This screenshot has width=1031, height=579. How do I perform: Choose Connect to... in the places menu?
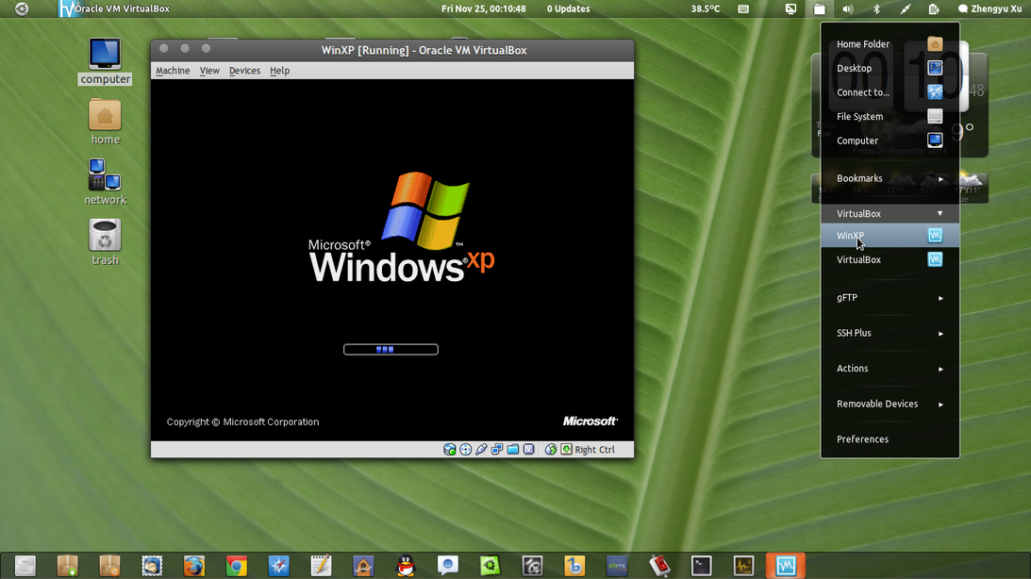click(890, 92)
